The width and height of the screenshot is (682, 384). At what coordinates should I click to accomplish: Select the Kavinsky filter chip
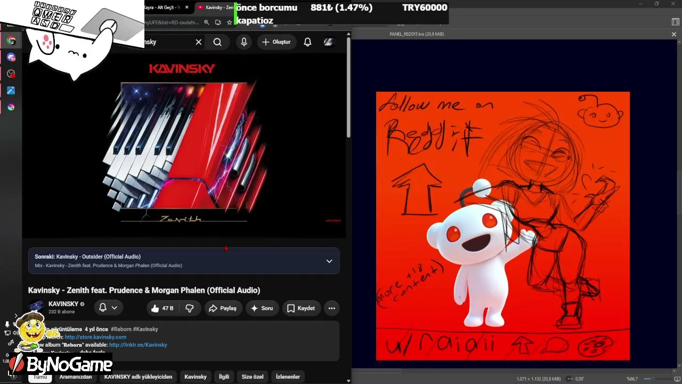196,377
